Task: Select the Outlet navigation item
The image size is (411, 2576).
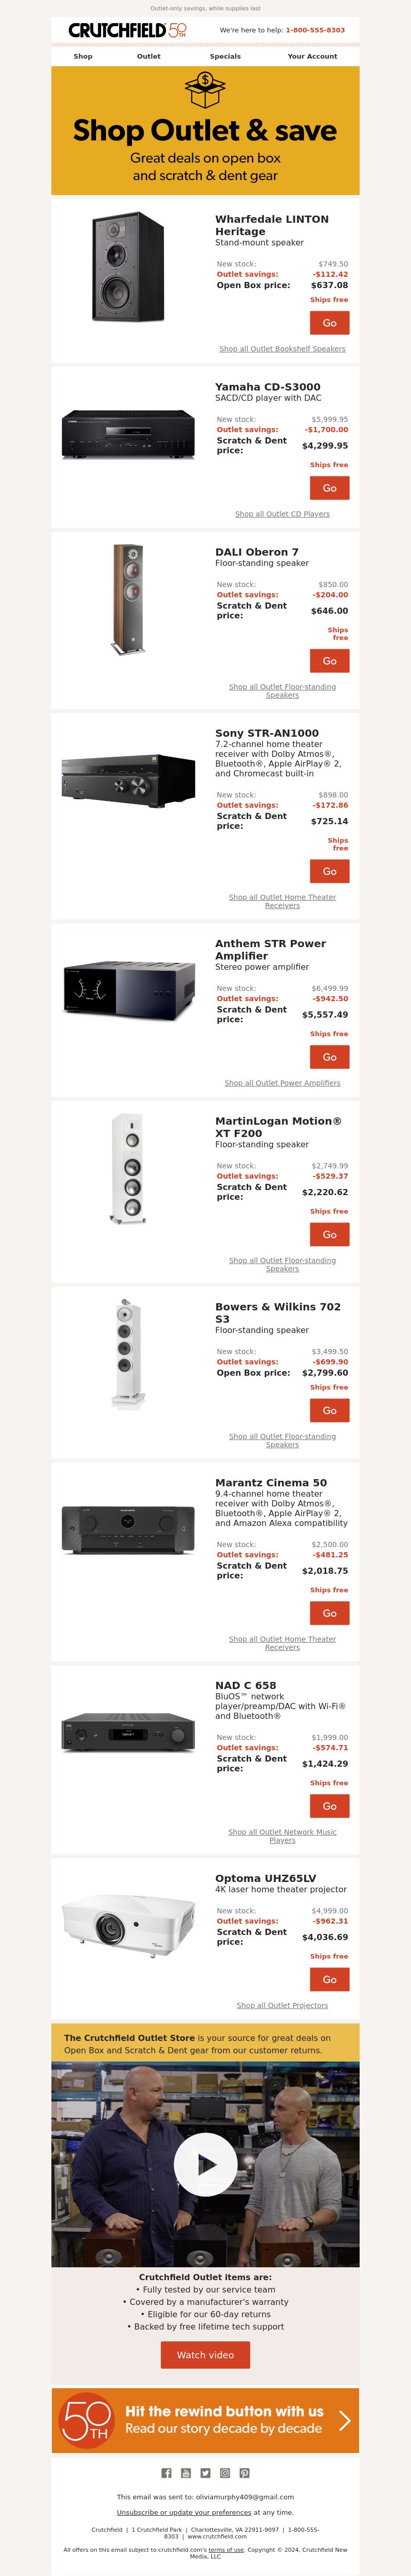Action: [x=148, y=57]
